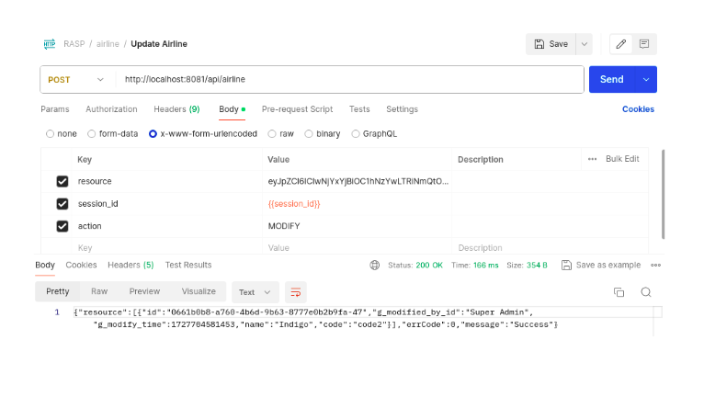The width and height of the screenshot is (704, 397).
Task: Open the response three-dot more options
Action: [x=655, y=265]
